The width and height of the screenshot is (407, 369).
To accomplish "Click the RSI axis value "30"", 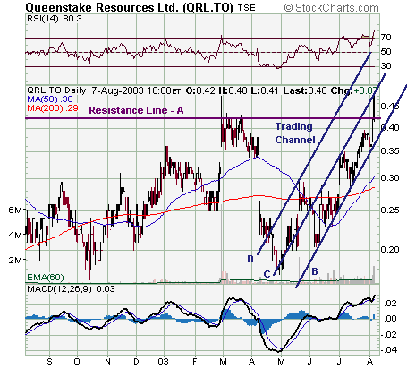I will [x=386, y=66].
